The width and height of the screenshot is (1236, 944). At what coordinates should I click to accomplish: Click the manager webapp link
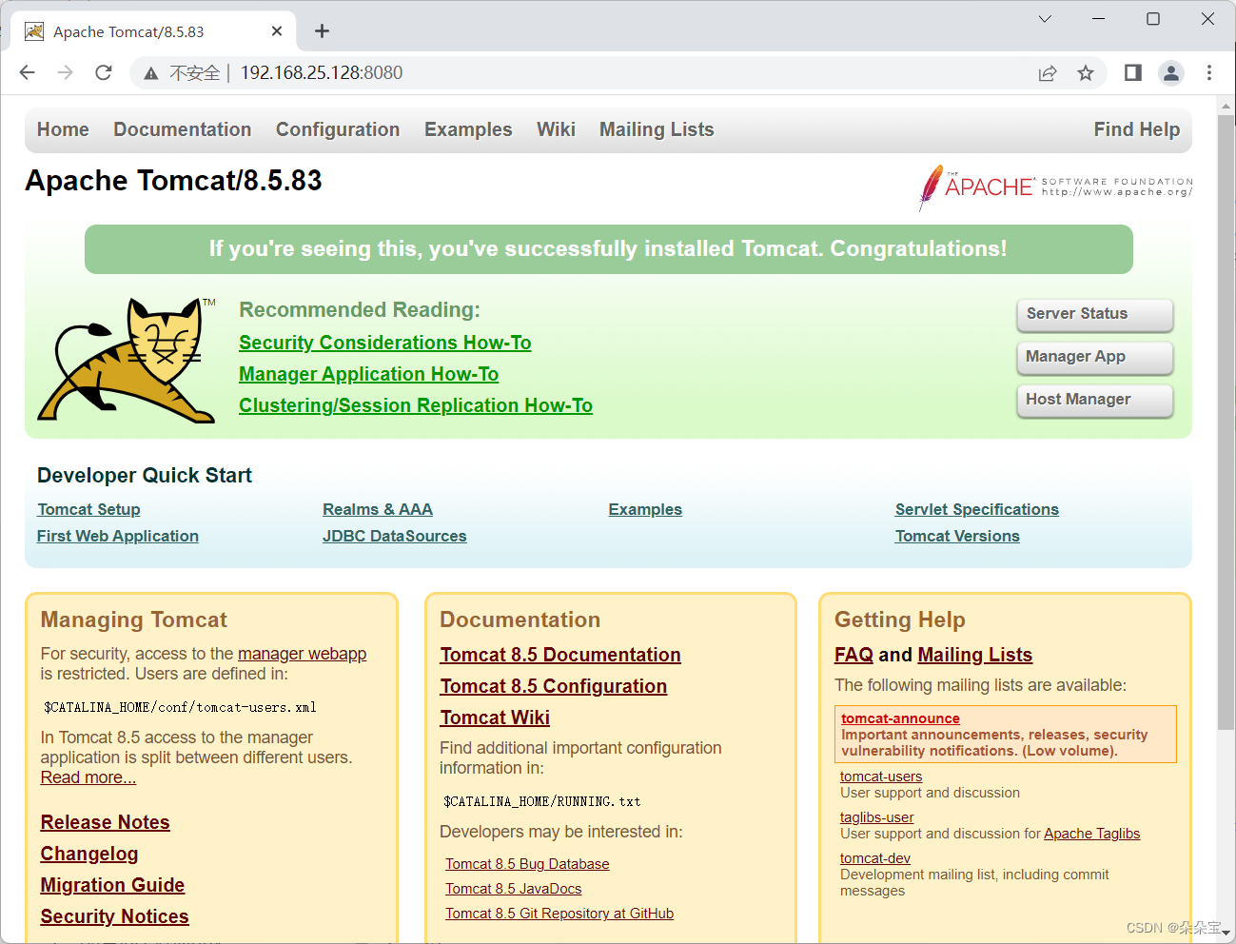(302, 654)
